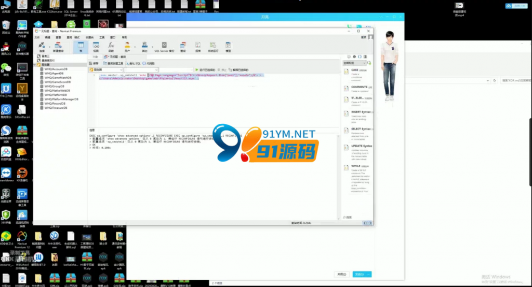Select WHQJNativeWebDB database
This screenshot has height=287, width=532.
(x=57, y=91)
